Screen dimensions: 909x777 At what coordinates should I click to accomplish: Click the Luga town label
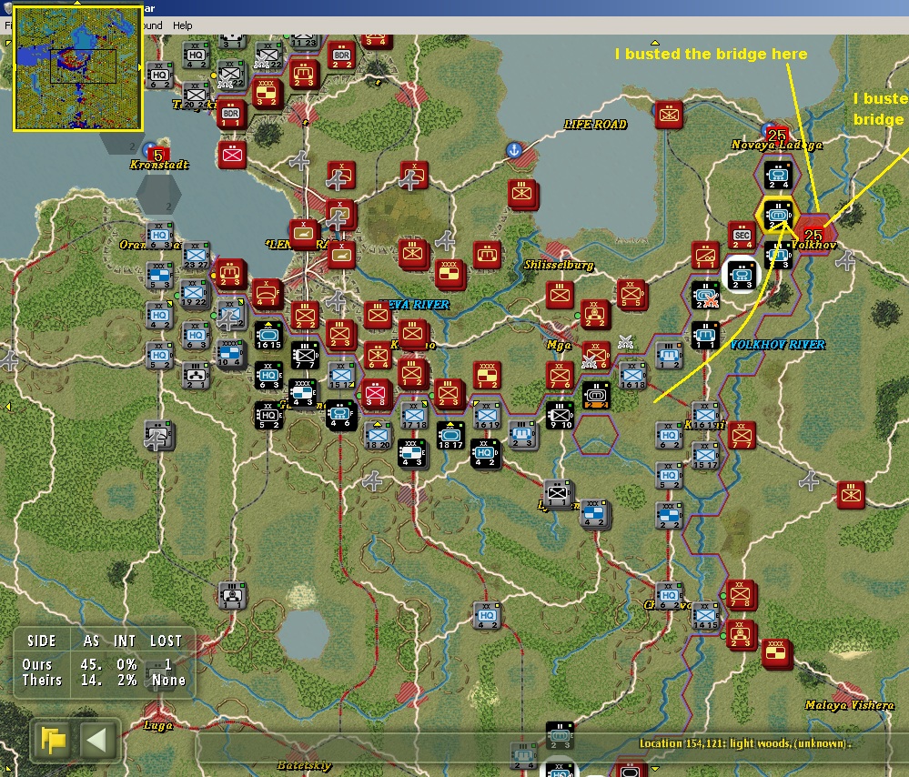click(158, 725)
